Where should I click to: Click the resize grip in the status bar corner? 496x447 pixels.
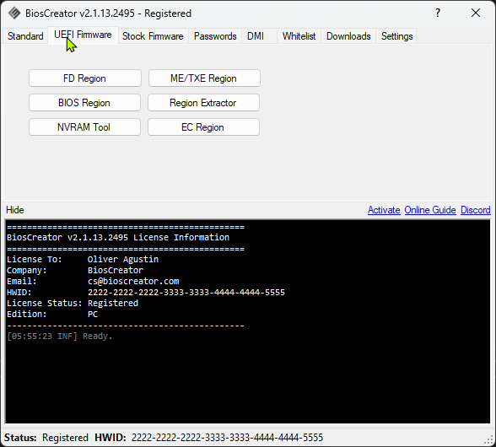(489, 439)
